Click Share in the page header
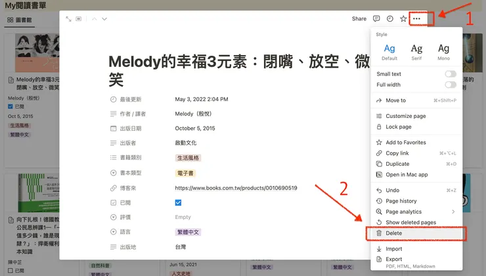The image size is (486, 276). [359, 18]
